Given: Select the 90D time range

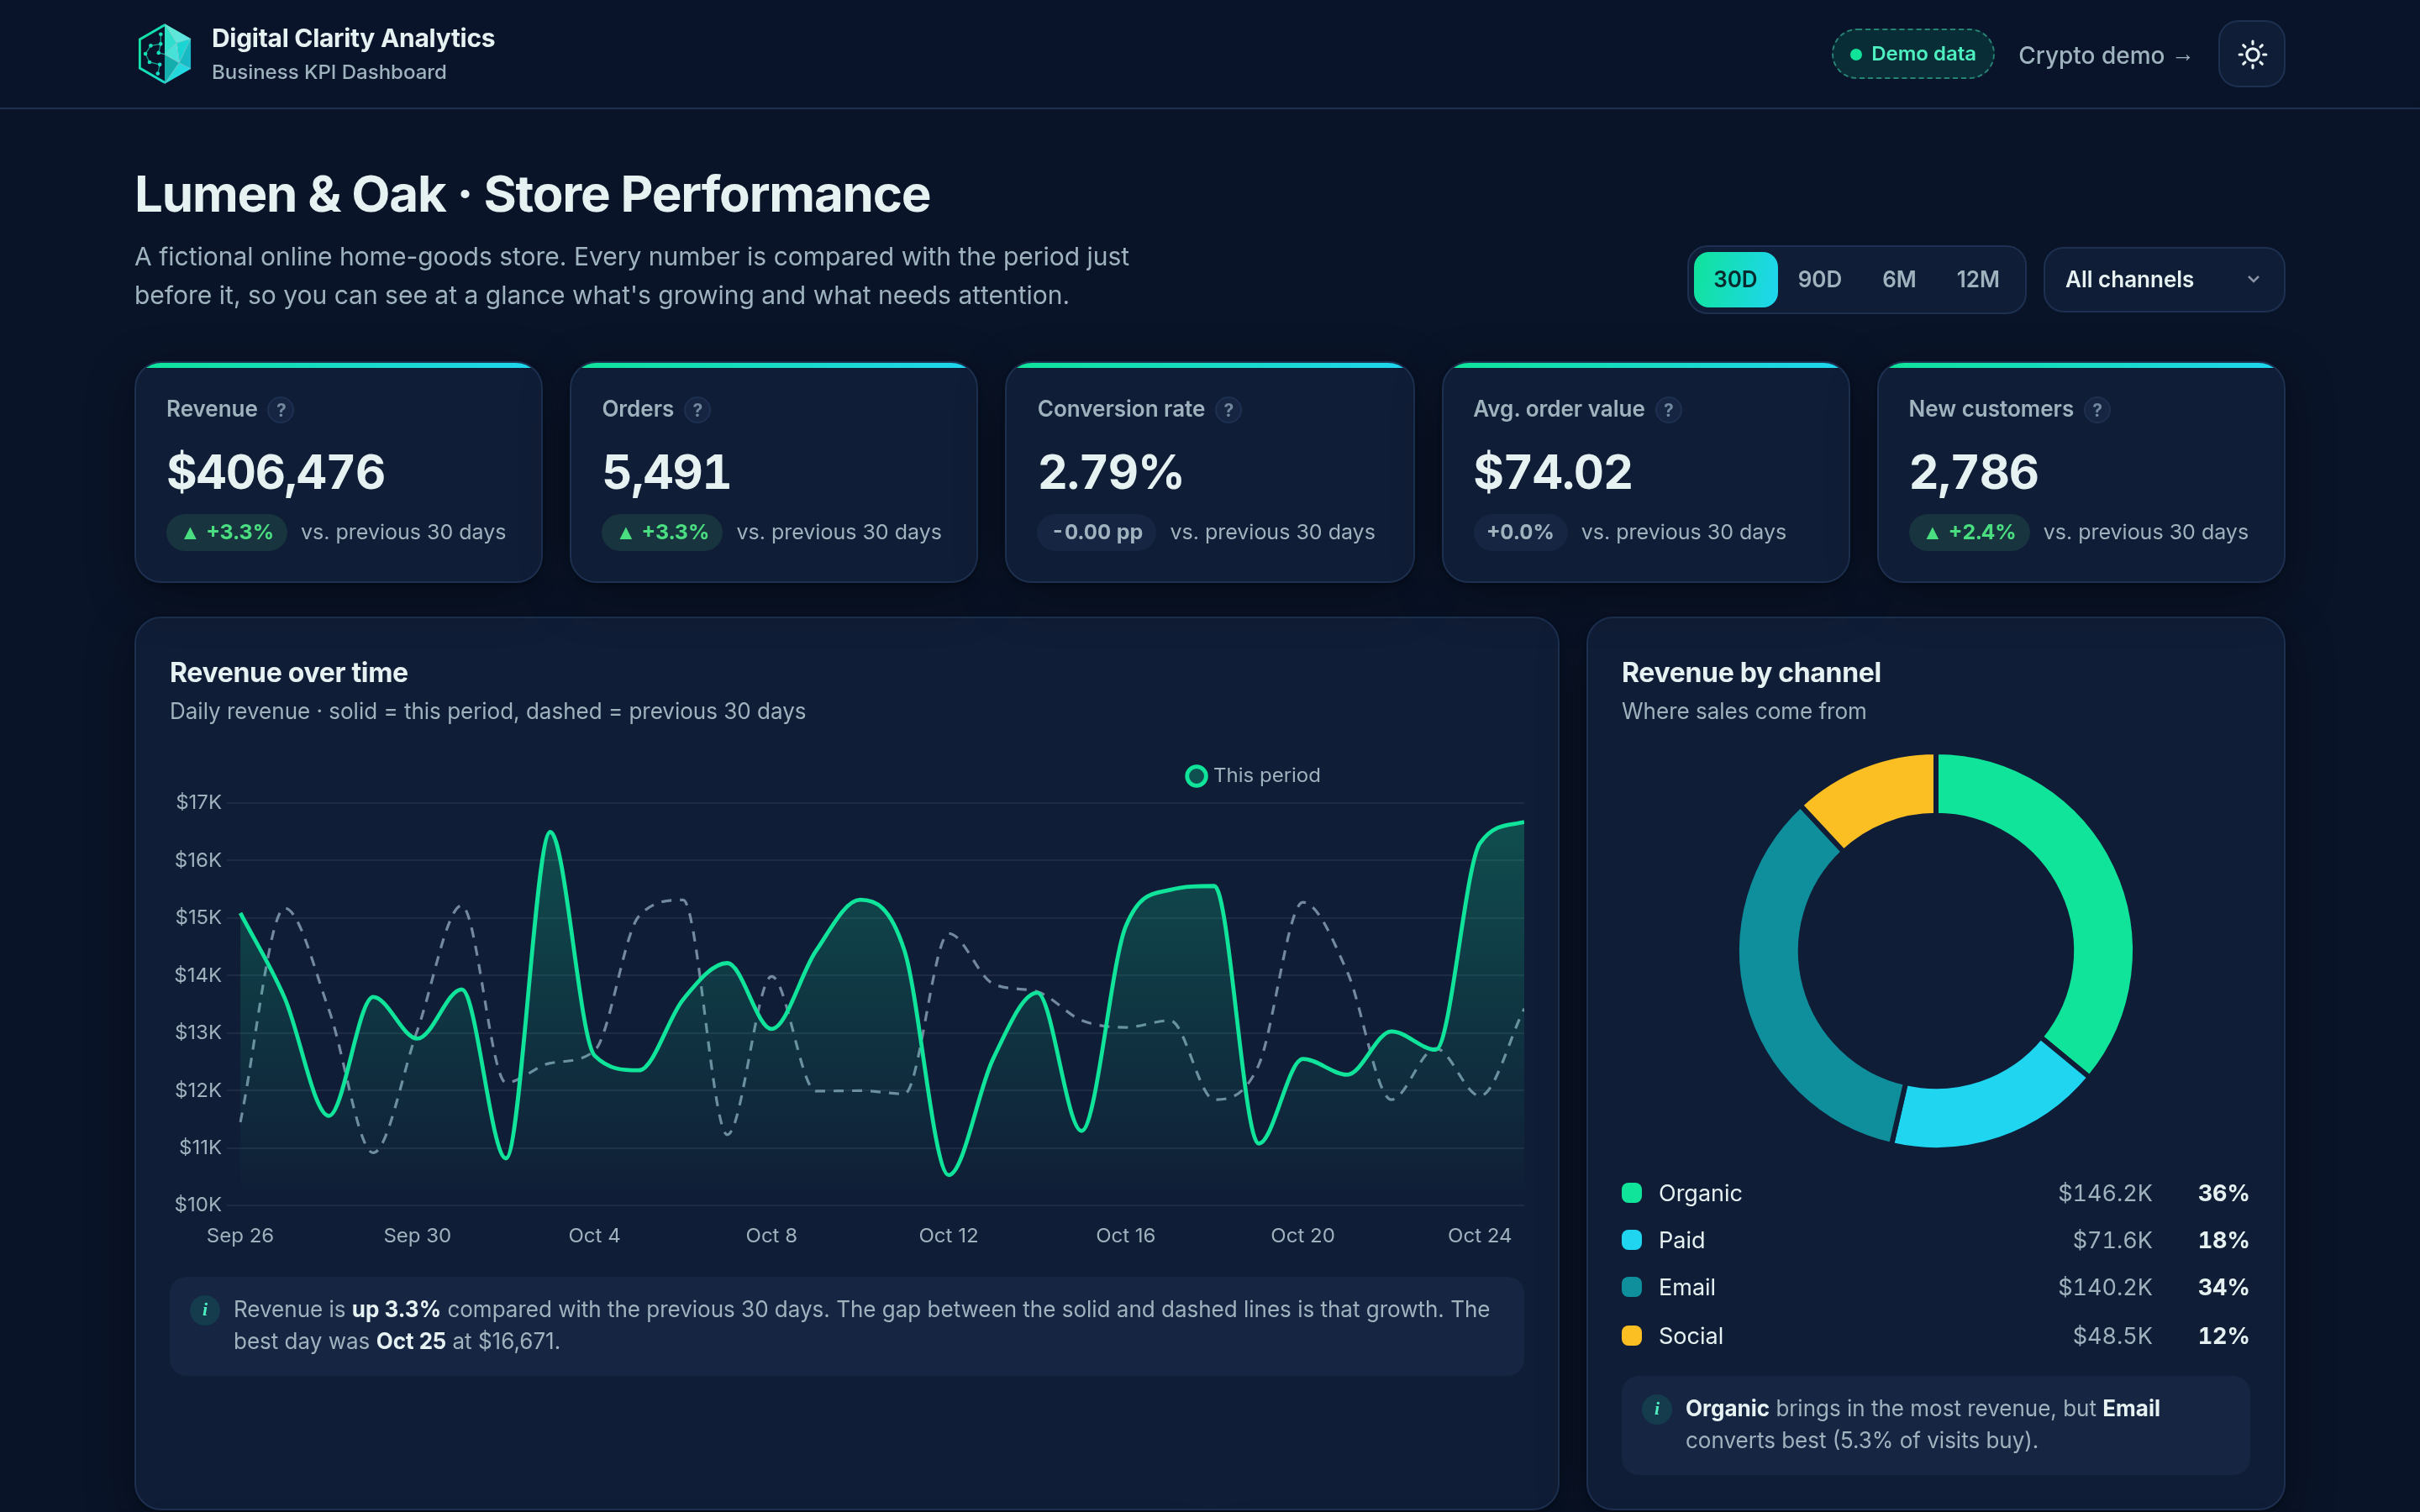Looking at the screenshot, I should [1819, 279].
